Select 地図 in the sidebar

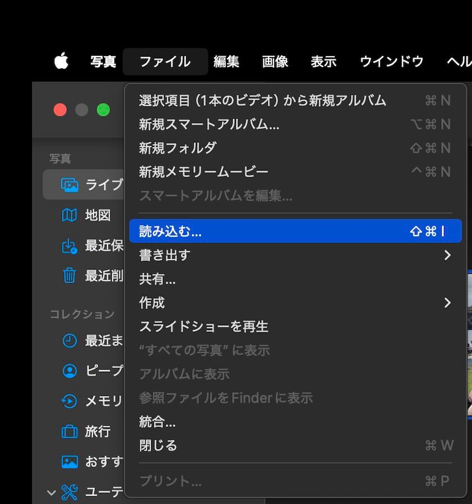pos(98,215)
